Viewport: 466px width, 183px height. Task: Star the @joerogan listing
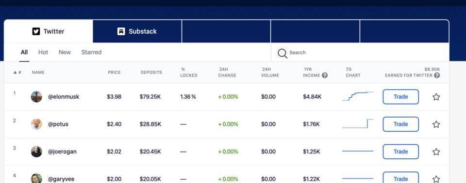pos(436,152)
